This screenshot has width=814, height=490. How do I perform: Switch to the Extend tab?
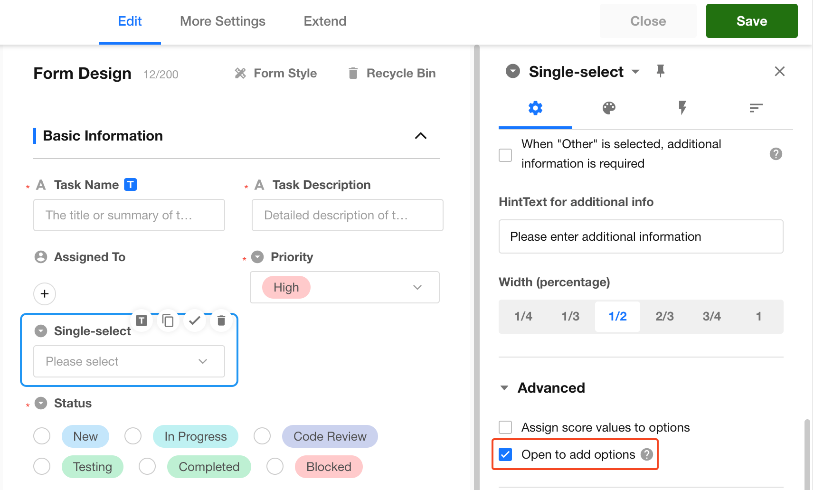point(325,21)
